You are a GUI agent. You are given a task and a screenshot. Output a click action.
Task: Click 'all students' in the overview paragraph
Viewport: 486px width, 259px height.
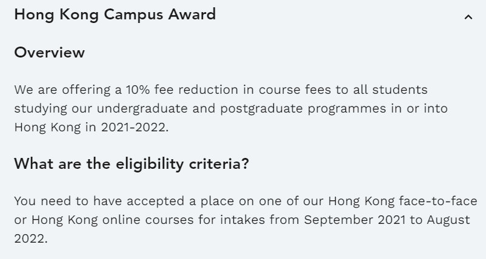pos(396,90)
